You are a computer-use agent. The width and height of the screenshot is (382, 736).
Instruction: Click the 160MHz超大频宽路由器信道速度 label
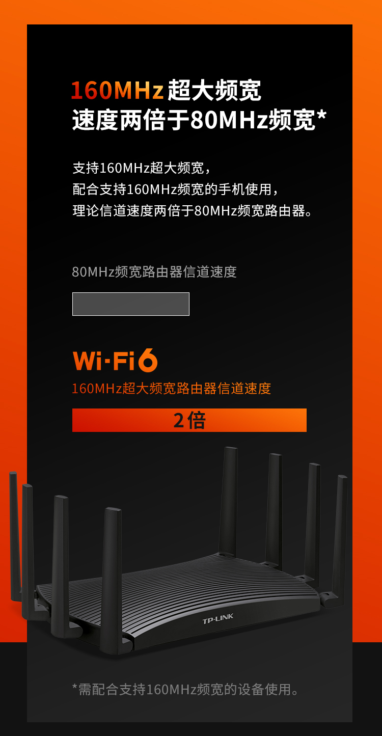click(x=171, y=389)
